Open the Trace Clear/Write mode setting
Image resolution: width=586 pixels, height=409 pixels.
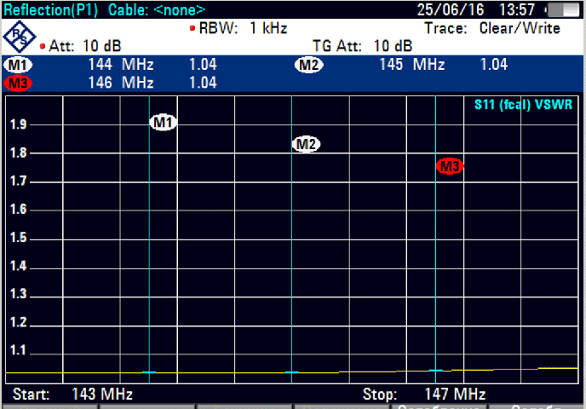(492, 28)
